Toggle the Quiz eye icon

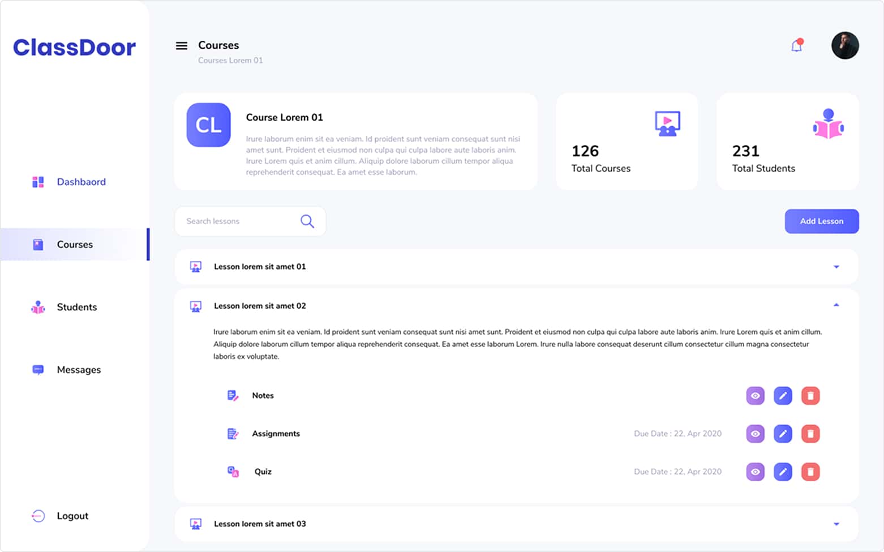coord(755,472)
